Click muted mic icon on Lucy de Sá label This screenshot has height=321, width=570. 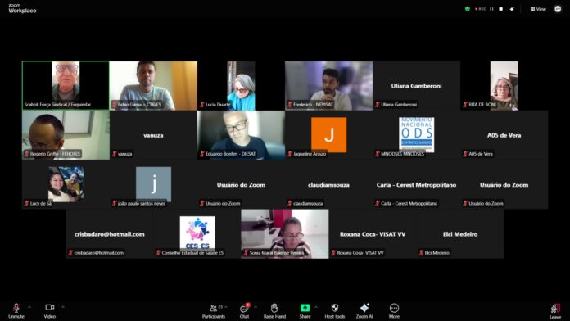coord(26,203)
